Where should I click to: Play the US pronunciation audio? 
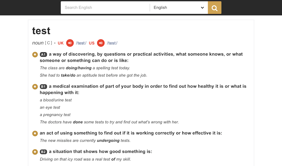pos(101,43)
